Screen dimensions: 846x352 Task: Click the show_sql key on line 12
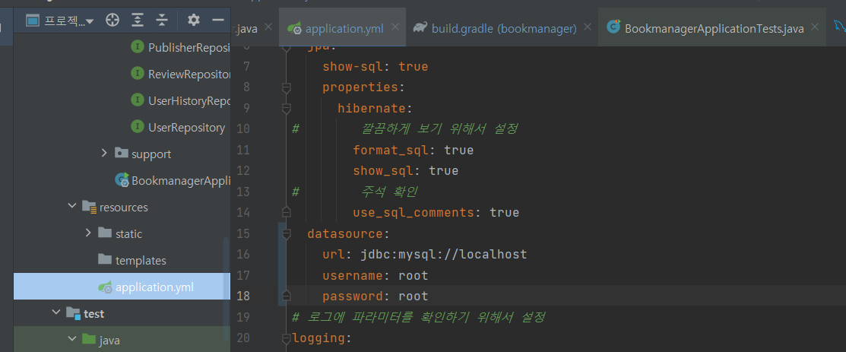pyautogui.click(x=384, y=171)
